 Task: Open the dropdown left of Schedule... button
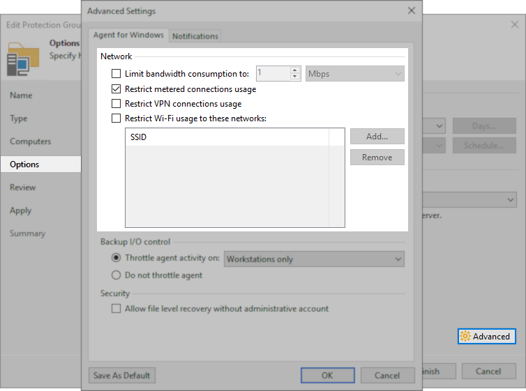[x=434, y=146]
